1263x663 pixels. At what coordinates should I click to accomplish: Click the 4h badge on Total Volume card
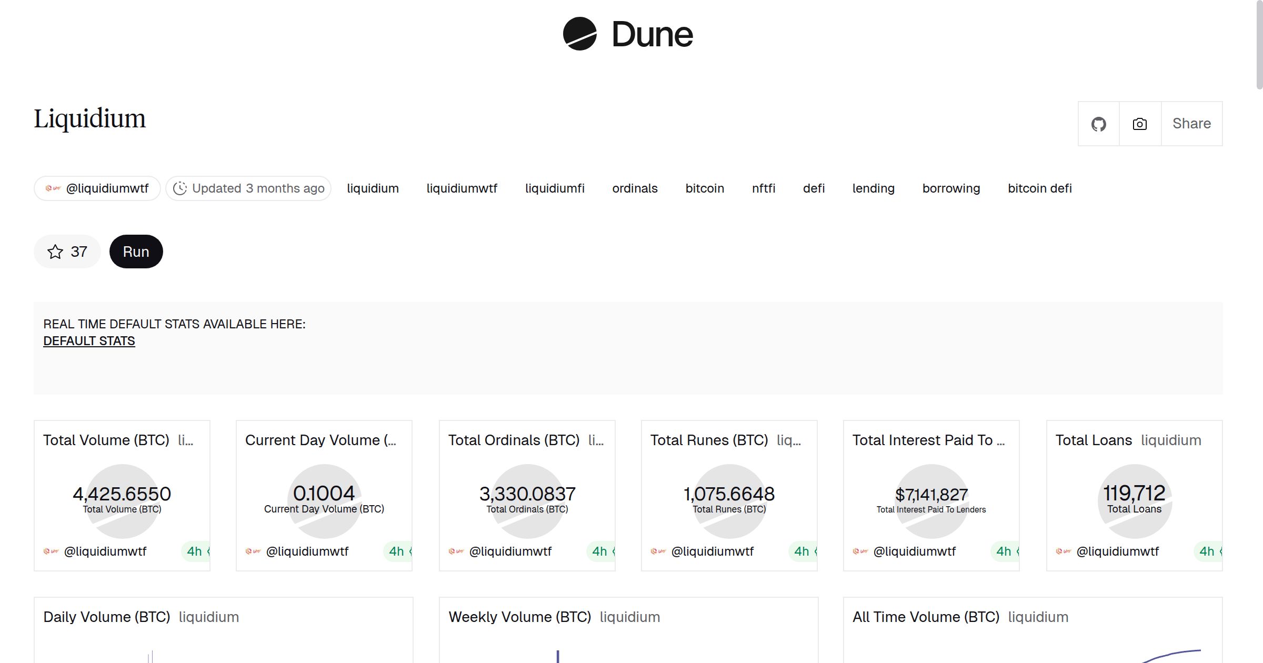(x=196, y=551)
